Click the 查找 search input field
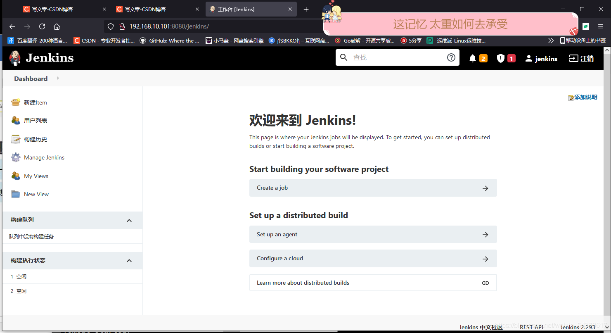Image resolution: width=611 pixels, height=333 pixels. point(398,57)
